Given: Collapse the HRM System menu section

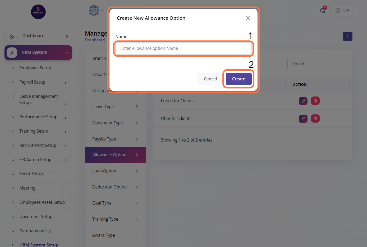Looking at the screenshot, I should (67, 53).
